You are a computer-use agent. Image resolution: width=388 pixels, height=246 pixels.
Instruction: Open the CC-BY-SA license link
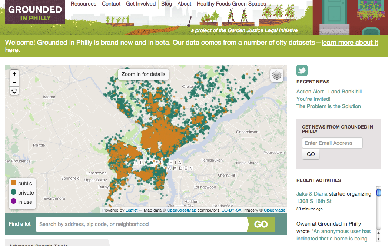231,210
